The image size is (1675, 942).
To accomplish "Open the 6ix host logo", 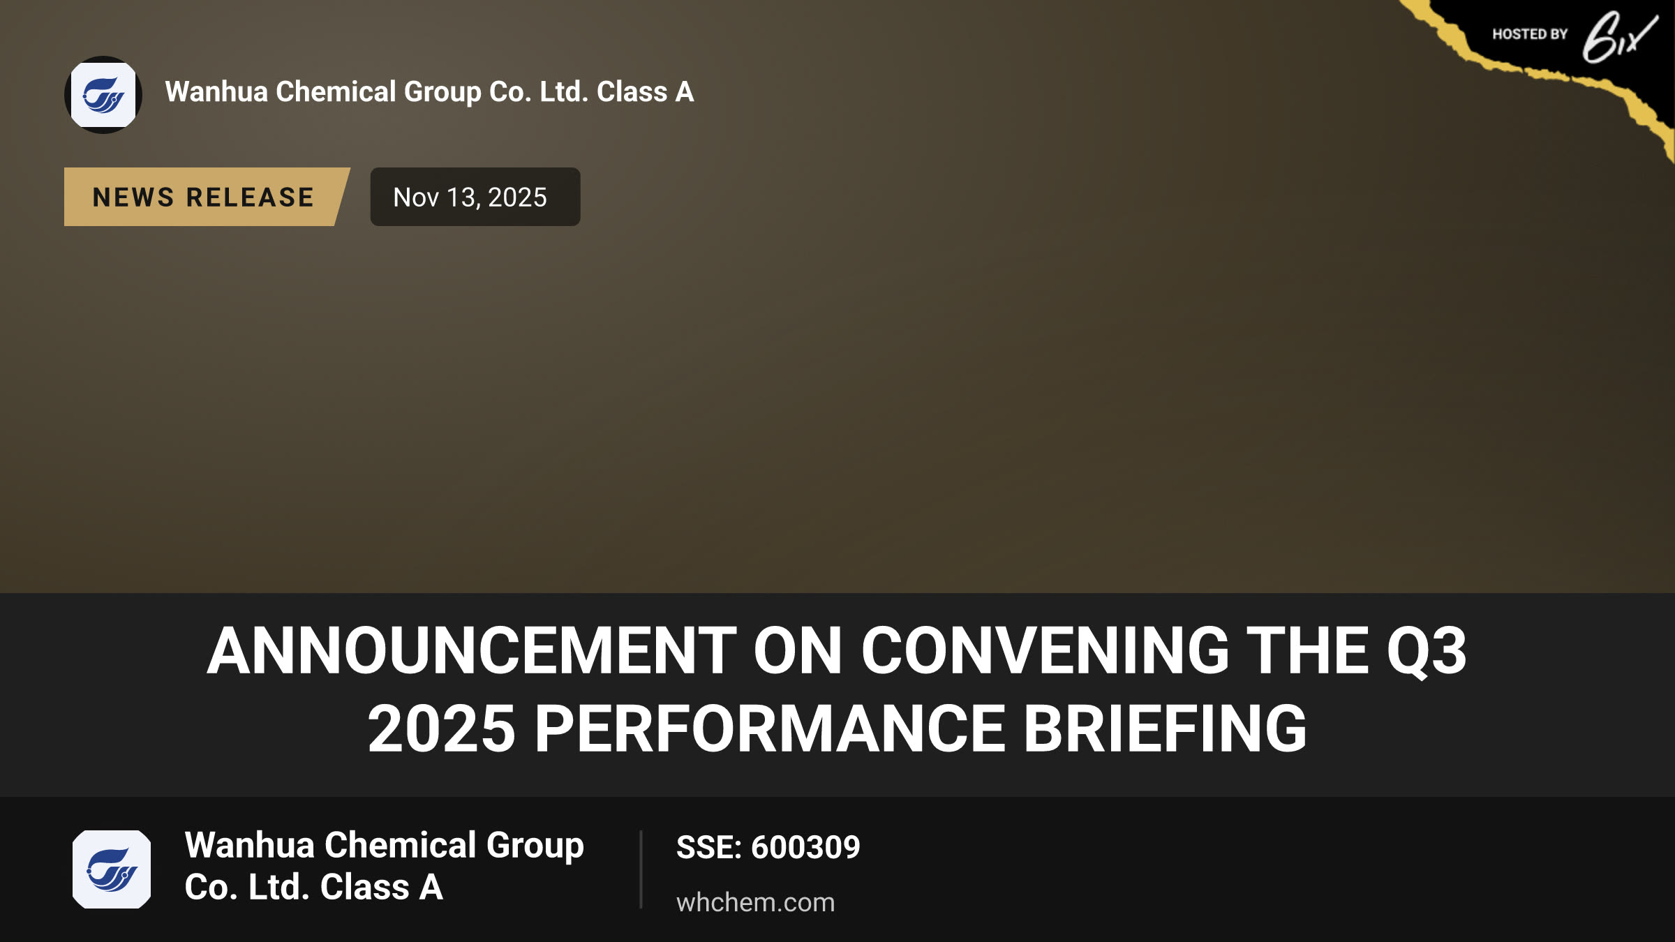I will point(1619,36).
